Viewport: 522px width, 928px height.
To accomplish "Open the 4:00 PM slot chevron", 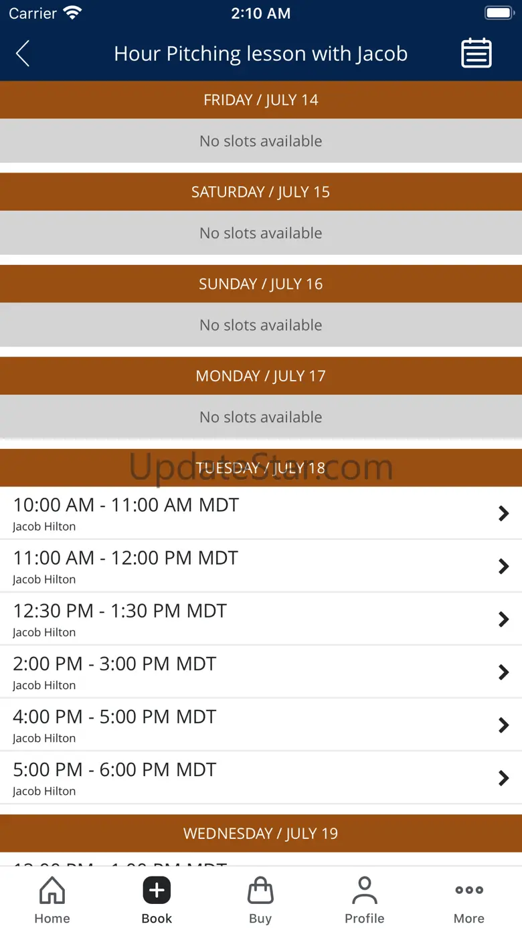I will [x=504, y=725].
